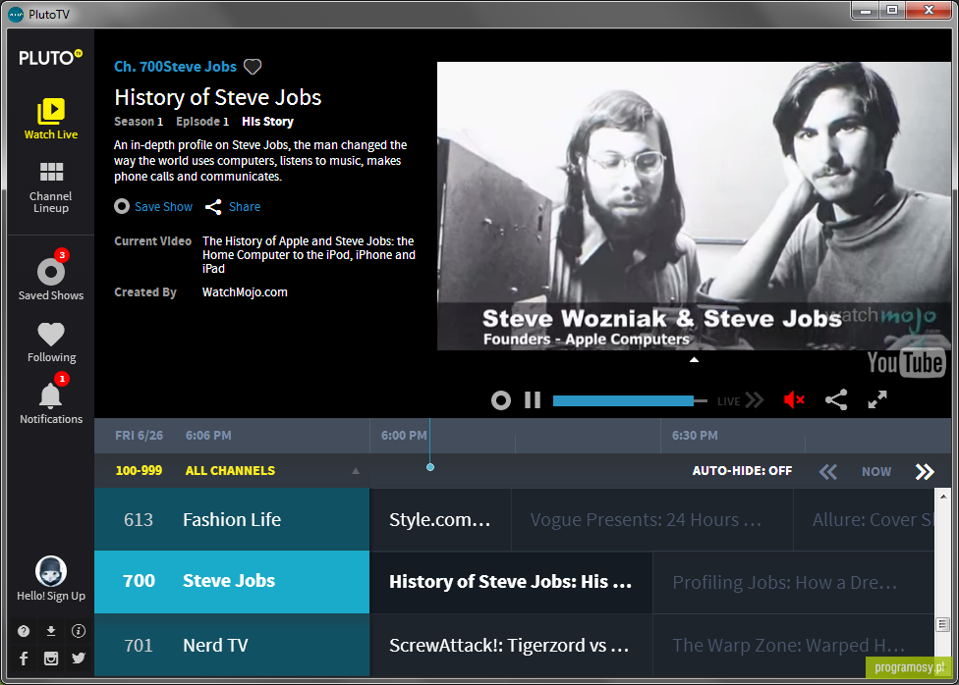The height and width of the screenshot is (685, 959).
Task: Share this show via Share link
Action: 233,206
